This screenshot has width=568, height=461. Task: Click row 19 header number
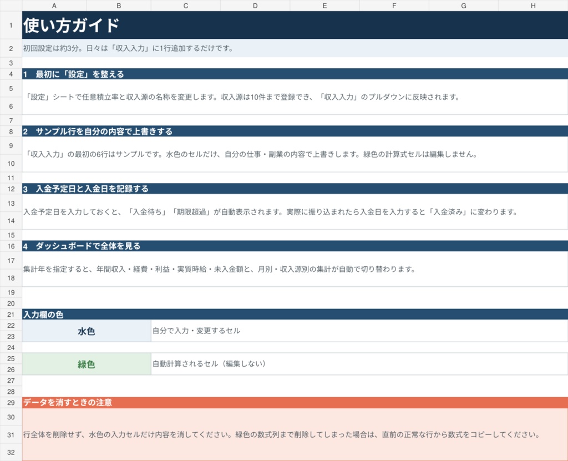(x=11, y=292)
